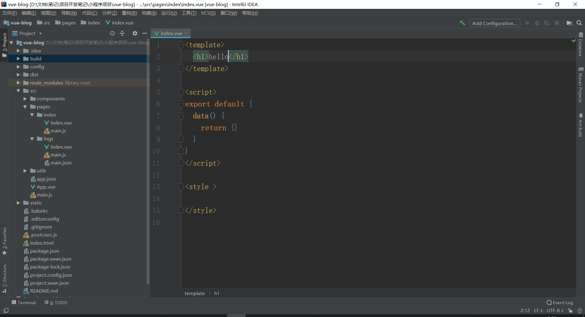
Task: Open Search Everywhere magnifier icon
Action: click(x=579, y=23)
